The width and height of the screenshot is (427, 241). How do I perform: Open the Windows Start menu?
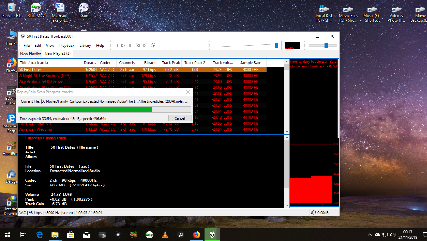8,235
